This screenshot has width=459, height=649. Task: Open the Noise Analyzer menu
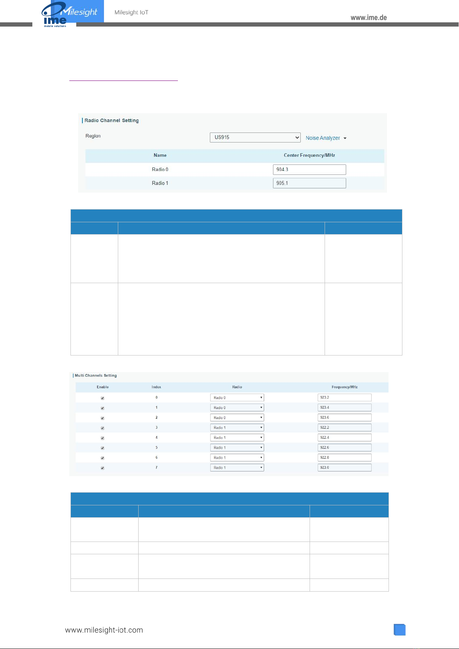(x=326, y=138)
